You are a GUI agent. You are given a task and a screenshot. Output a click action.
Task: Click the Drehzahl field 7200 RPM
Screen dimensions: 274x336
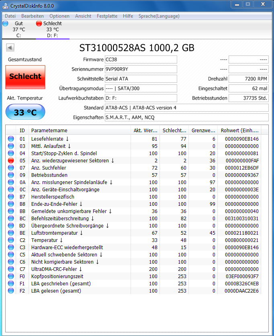tap(249, 79)
